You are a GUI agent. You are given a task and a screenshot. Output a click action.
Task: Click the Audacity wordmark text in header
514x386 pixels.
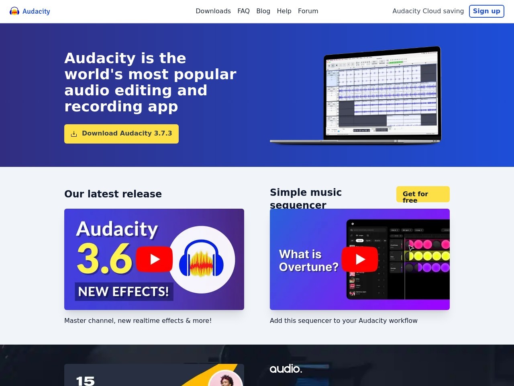[36, 11]
